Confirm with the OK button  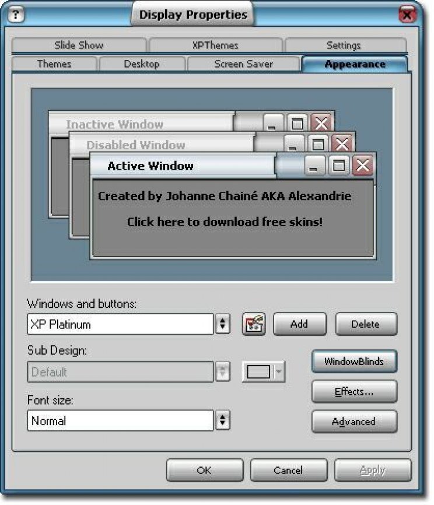205,470
